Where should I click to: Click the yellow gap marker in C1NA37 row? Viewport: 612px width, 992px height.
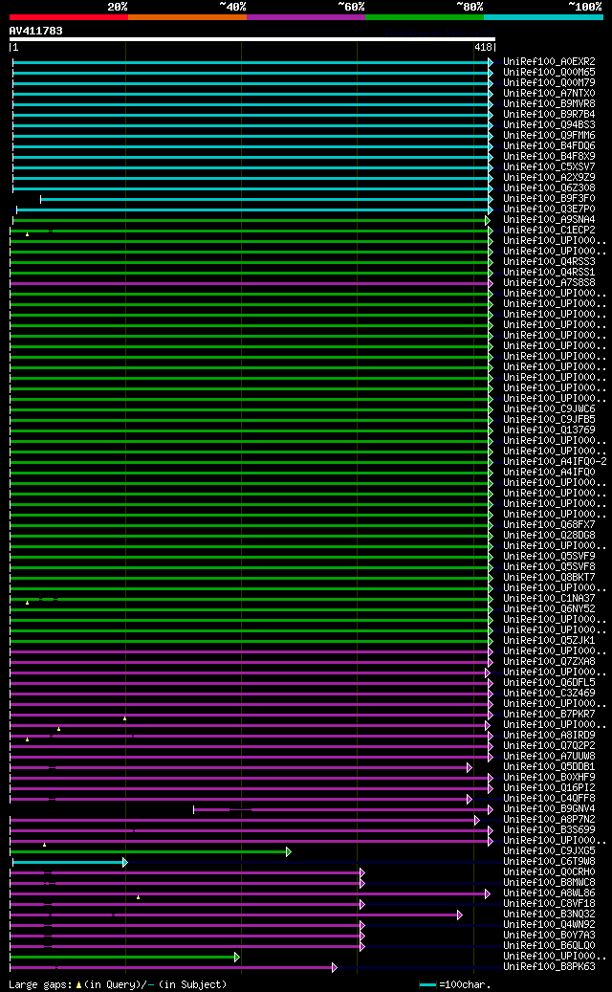pyautogui.click(x=27, y=603)
